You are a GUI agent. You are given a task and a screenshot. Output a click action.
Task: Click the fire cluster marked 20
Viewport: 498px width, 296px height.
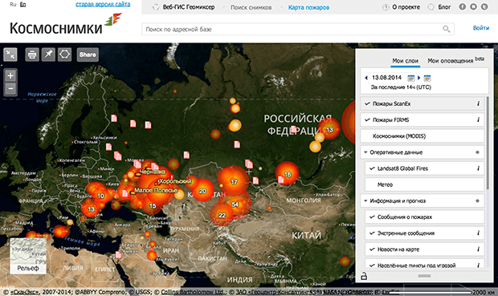point(202,191)
